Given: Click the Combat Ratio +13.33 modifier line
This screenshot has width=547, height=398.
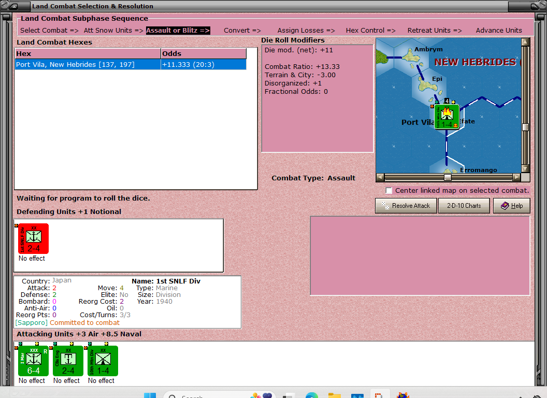Looking at the screenshot, I should (x=302, y=67).
